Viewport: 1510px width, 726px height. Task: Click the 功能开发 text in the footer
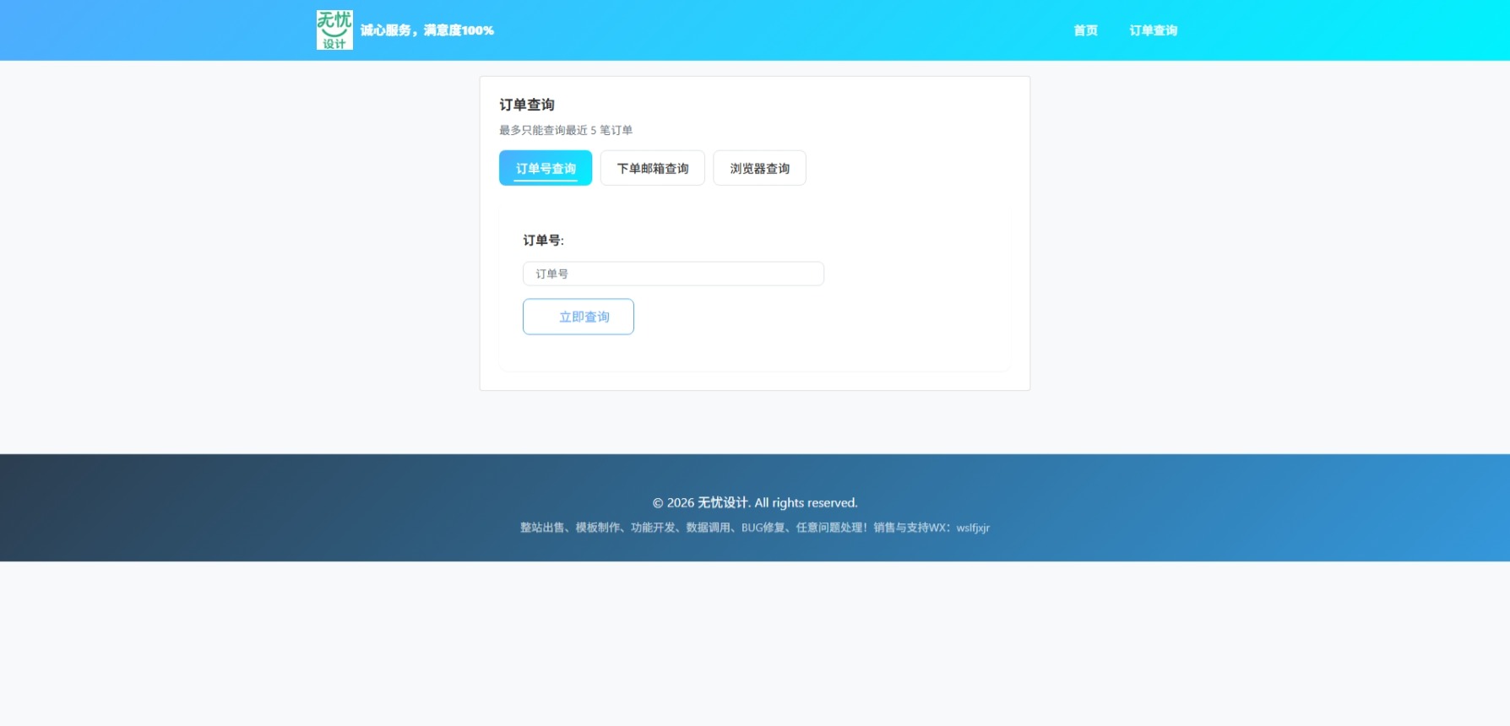653,528
